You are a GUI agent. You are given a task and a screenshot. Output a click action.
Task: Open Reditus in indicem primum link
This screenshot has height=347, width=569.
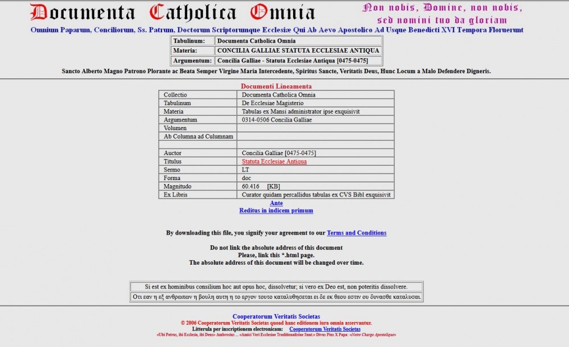[x=276, y=211]
